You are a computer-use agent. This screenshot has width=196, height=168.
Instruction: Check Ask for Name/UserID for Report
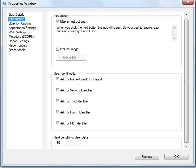point(58,79)
